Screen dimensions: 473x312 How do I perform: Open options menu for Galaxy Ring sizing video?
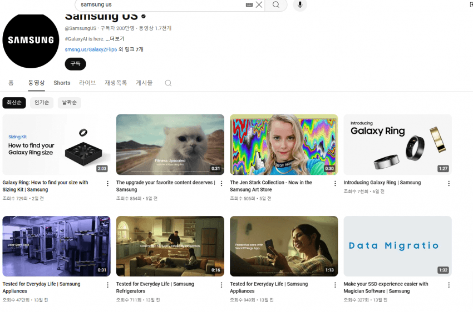point(108,183)
